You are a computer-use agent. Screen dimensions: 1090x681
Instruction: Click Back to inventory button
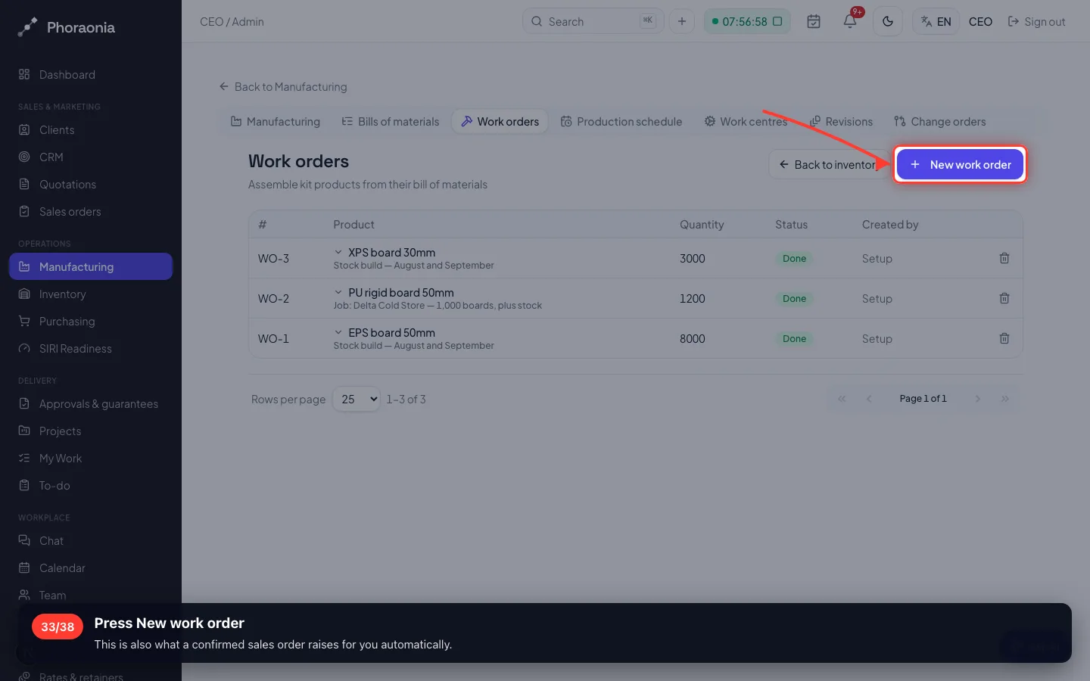pyautogui.click(x=829, y=164)
